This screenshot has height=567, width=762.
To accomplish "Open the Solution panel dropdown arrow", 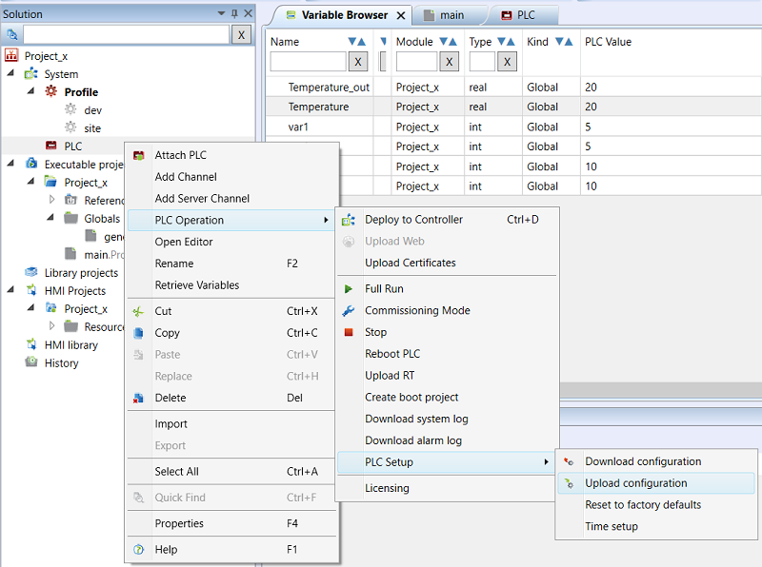I will 221,13.
